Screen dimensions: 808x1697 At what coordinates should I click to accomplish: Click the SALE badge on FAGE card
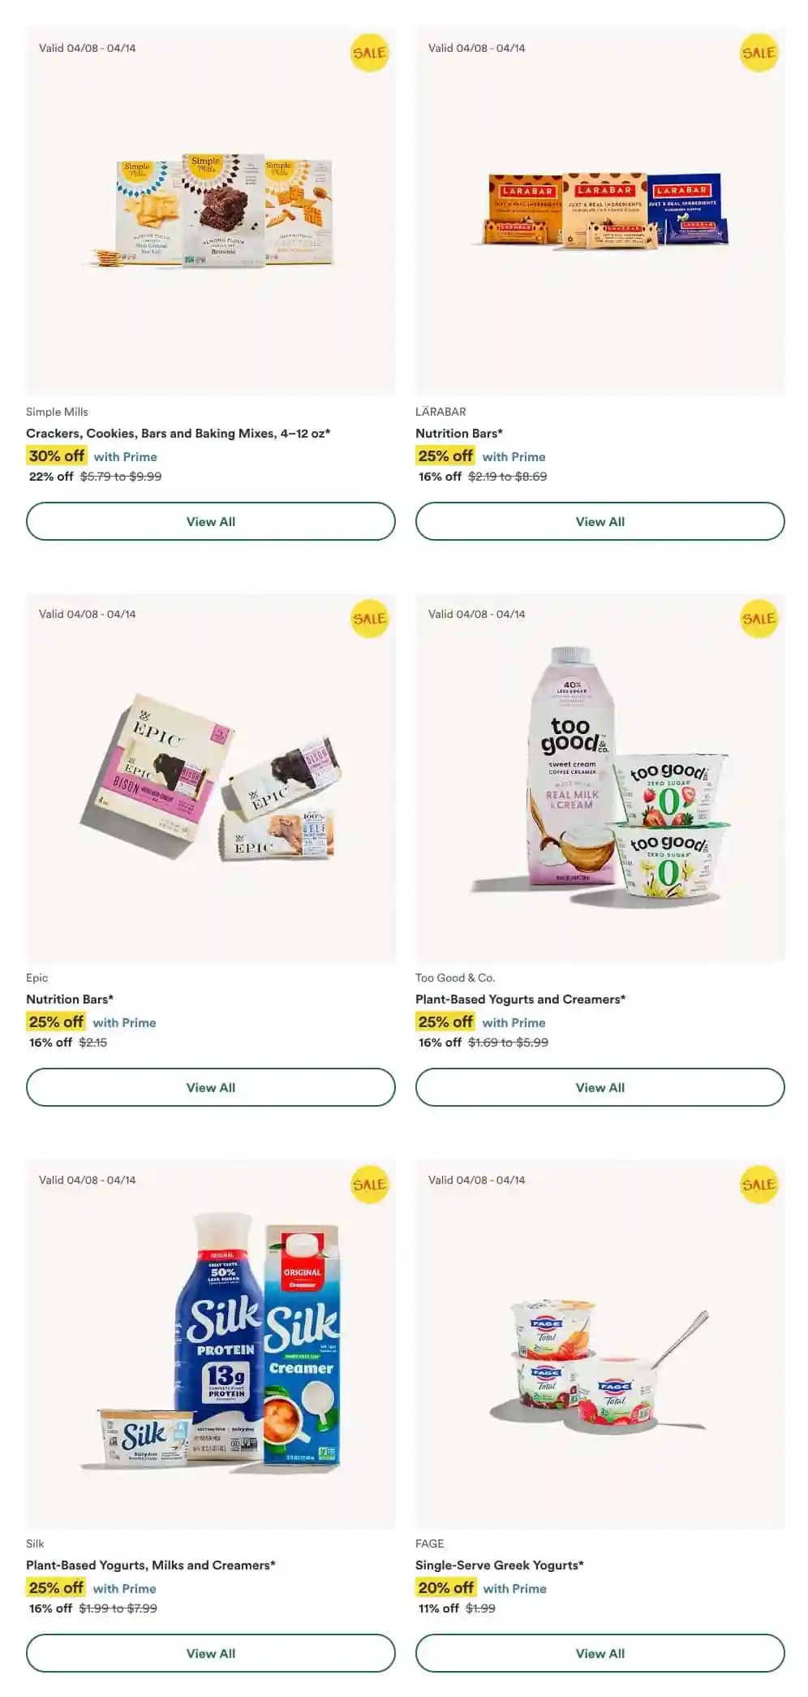click(x=759, y=1185)
